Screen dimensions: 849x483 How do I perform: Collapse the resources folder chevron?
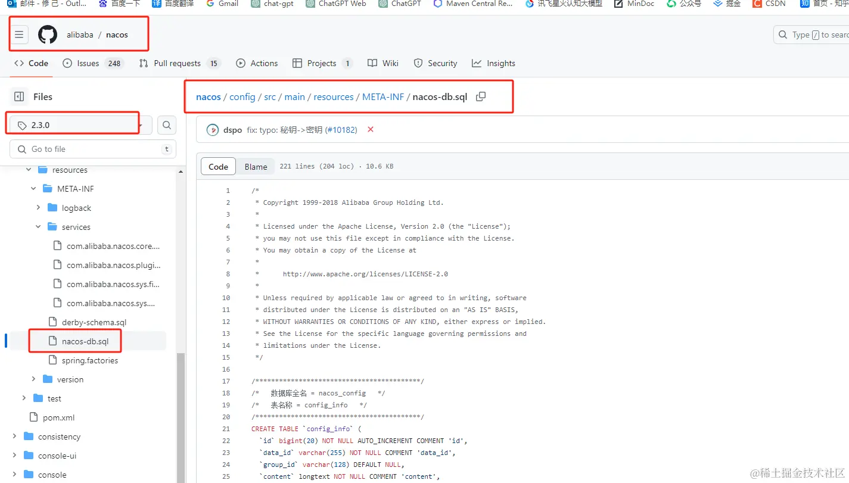tap(29, 170)
